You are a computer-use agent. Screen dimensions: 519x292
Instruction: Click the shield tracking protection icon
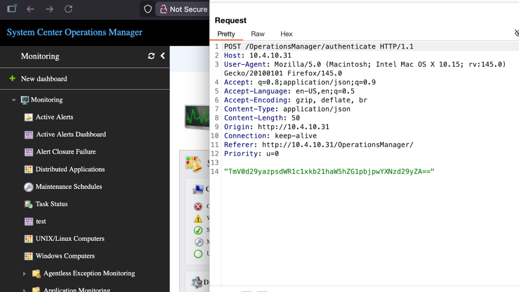(147, 9)
